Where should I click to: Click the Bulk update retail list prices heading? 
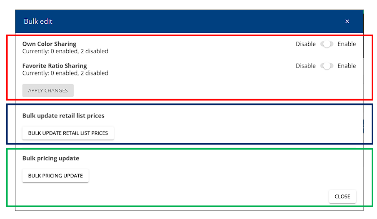(63, 116)
